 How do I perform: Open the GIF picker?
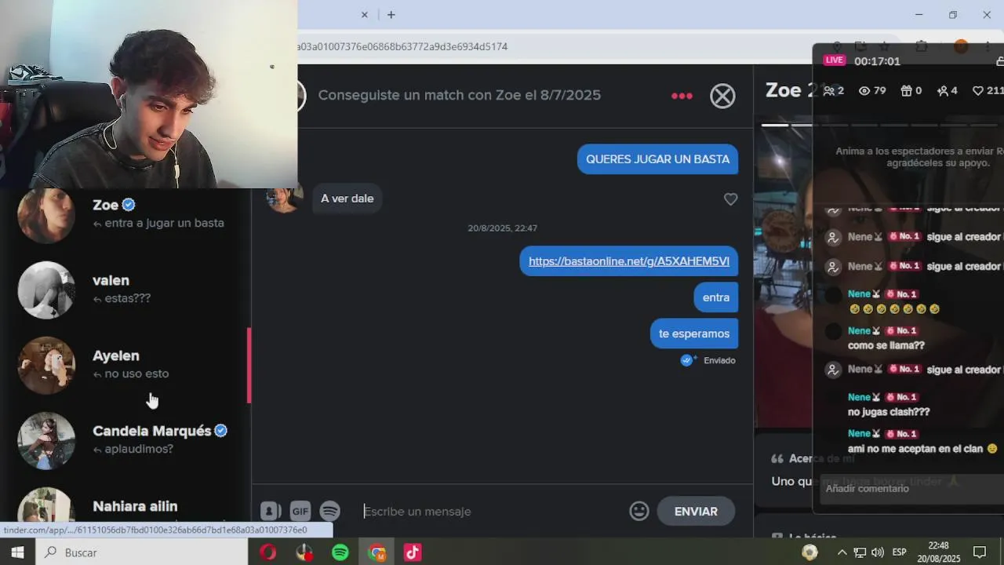(x=300, y=511)
